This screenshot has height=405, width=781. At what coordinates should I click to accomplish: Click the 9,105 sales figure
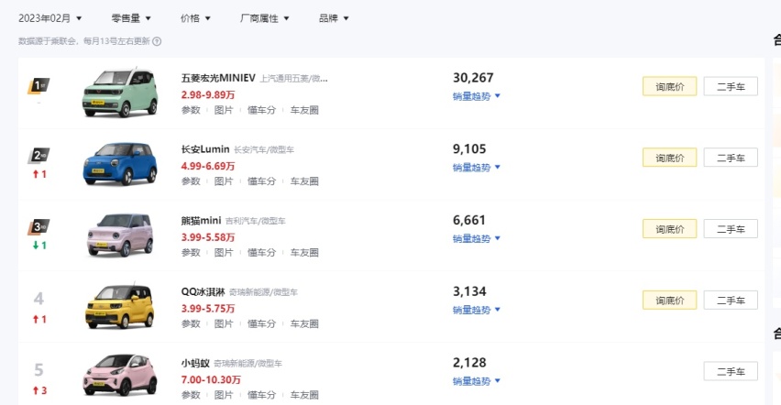469,149
